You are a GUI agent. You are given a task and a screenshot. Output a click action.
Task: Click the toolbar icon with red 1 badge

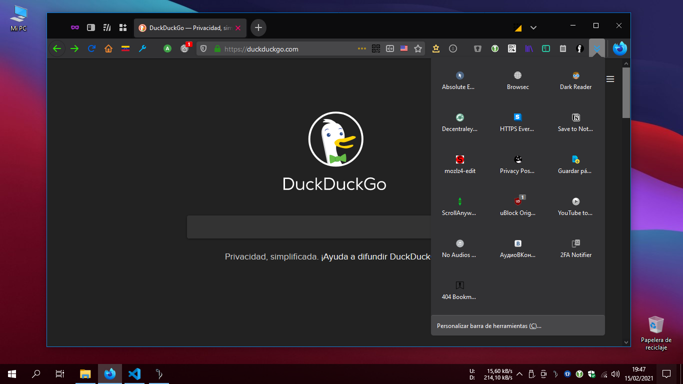pyautogui.click(x=185, y=48)
